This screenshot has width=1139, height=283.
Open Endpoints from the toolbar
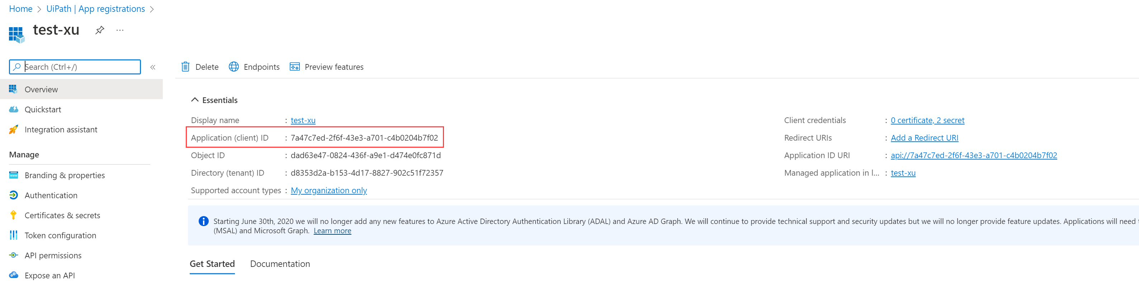click(x=254, y=67)
